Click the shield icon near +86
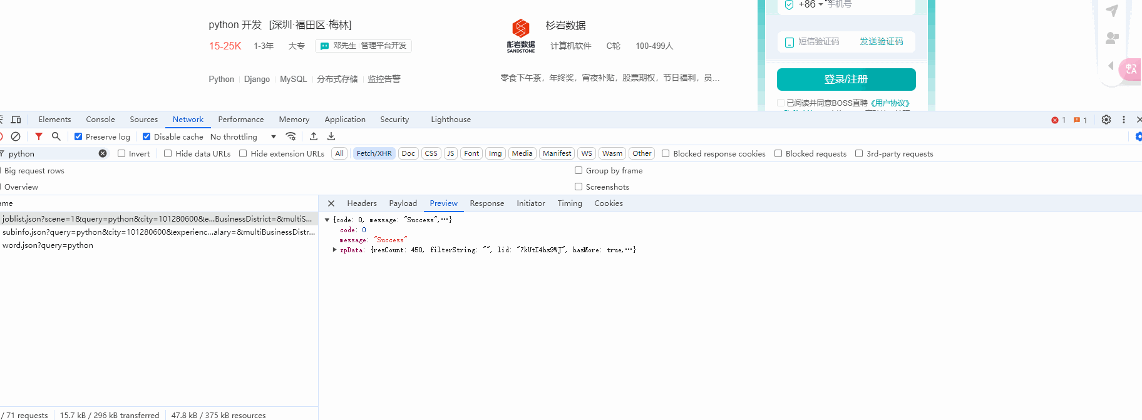Viewport: 1142px width, 420px height. click(790, 5)
